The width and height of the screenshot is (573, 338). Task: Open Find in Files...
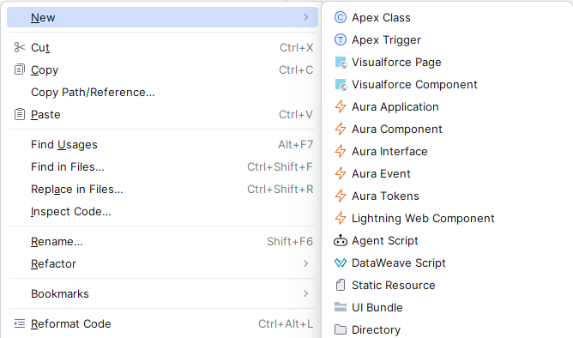point(162,167)
